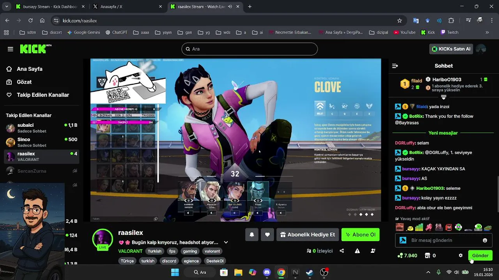Image resolution: width=499 pixels, height=280 pixels.
Task: Click Clove agent card in stream
Action: [x=235, y=196]
